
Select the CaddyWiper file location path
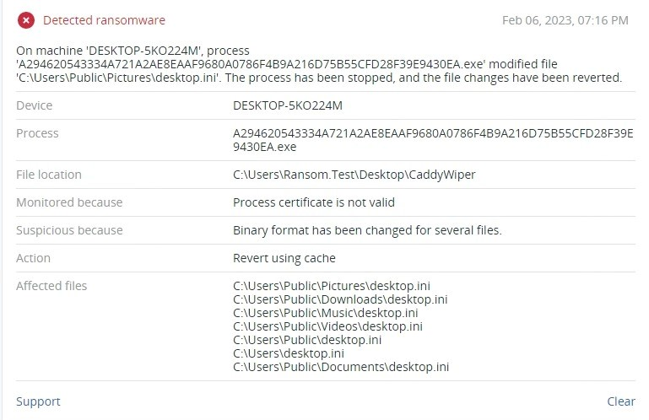coord(354,175)
